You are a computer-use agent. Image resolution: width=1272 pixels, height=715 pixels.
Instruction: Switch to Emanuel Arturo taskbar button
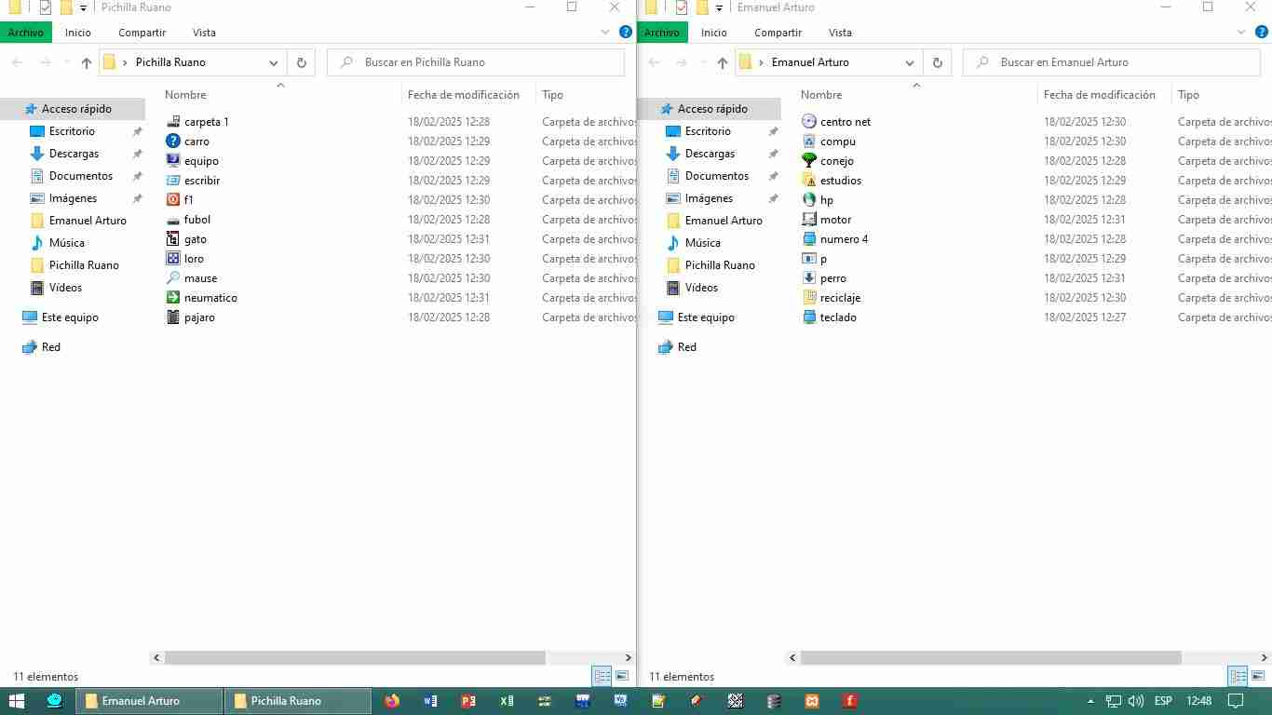tap(148, 701)
